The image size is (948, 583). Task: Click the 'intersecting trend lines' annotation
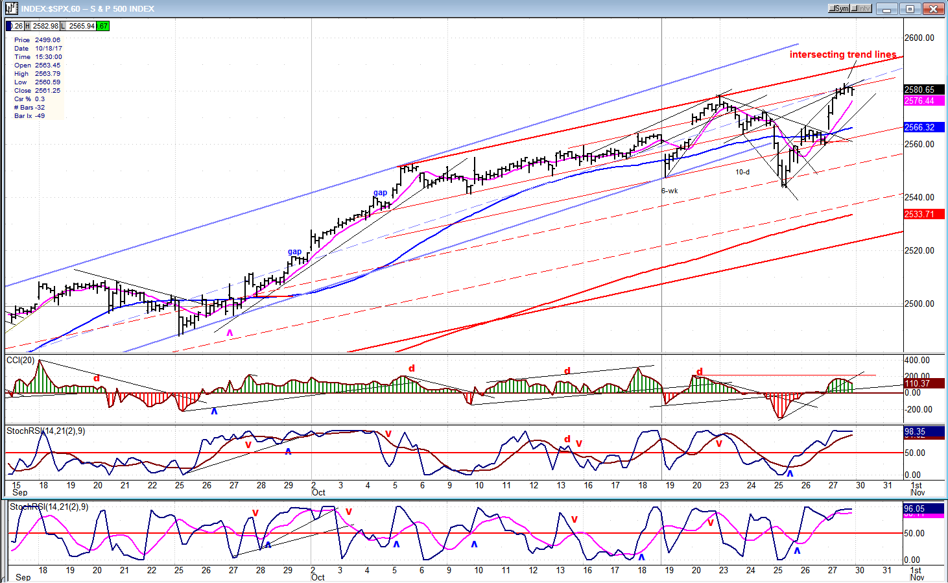tap(842, 54)
